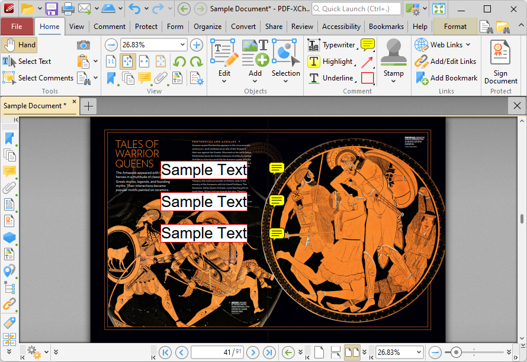Select the Typewriter tool
This screenshot has height=362, width=527.
[332, 45]
